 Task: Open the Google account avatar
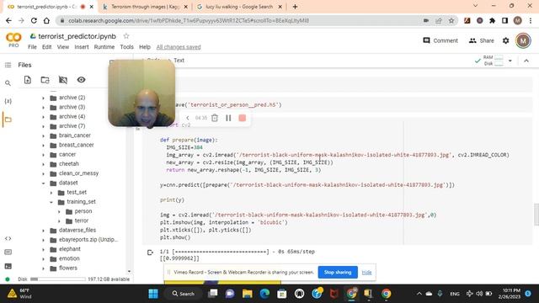[523, 40]
